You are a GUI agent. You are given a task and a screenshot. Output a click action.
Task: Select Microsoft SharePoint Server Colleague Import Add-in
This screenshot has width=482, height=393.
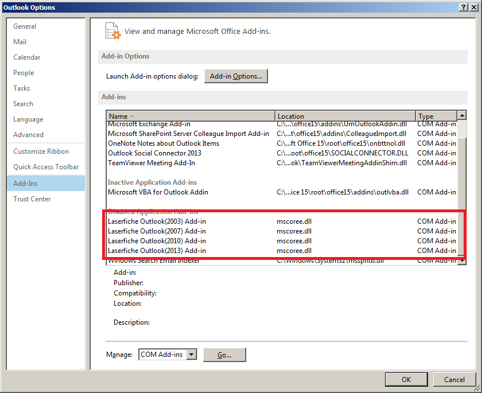[282, 134]
